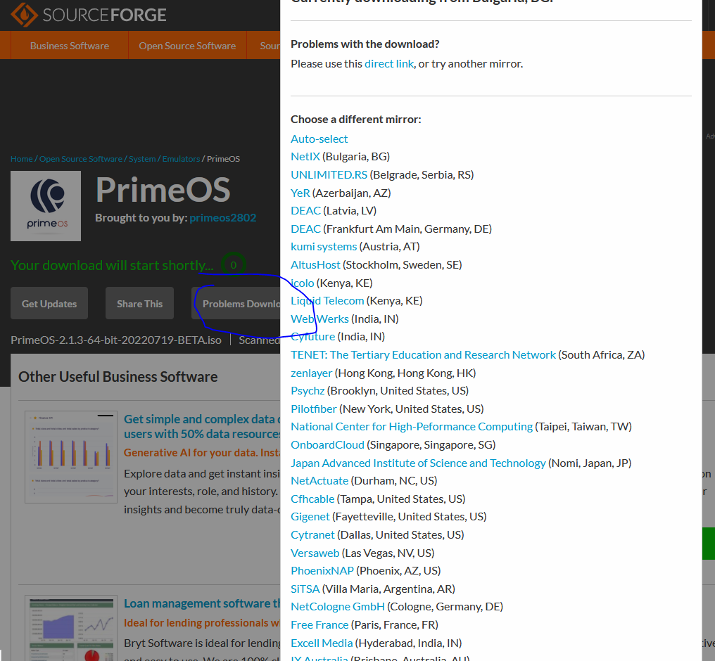Viewport: 715px width, 661px height.
Task: Open the 'Loan management software' ad link
Action: click(202, 603)
